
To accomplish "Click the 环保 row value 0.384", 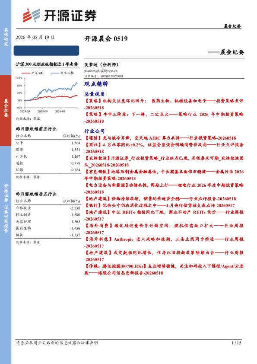I will coord(76,170).
